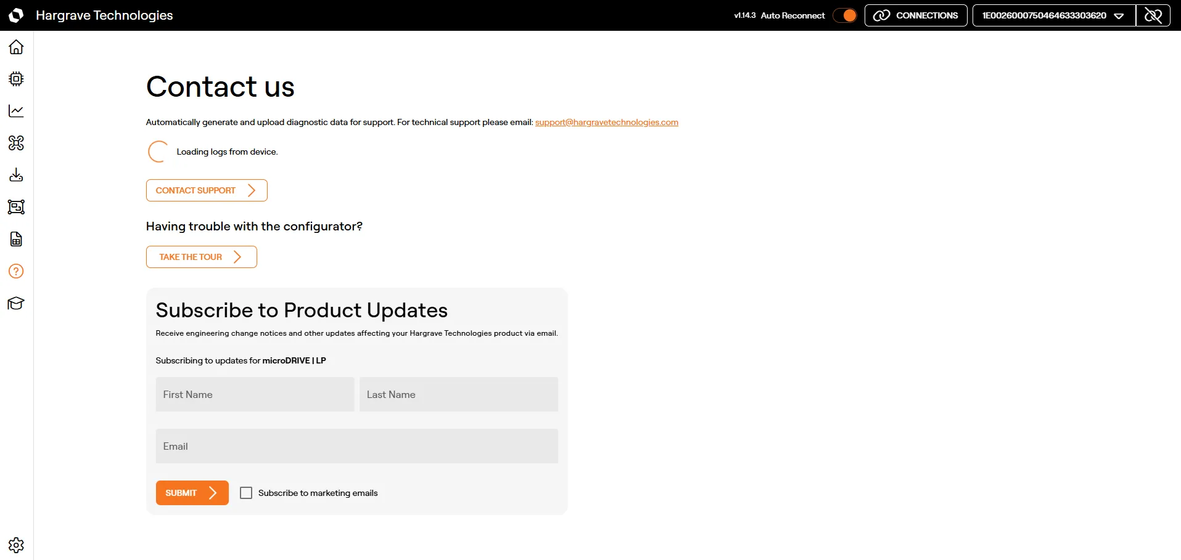This screenshot has height=560, width=1181.
Task: Open the graph chart icon in sidebar
Action: coord(16,111)
